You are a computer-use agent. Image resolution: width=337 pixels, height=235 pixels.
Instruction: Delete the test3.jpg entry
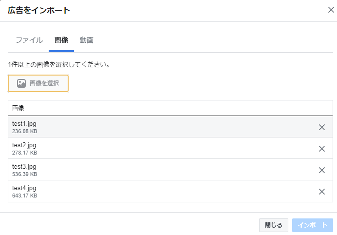321,170
